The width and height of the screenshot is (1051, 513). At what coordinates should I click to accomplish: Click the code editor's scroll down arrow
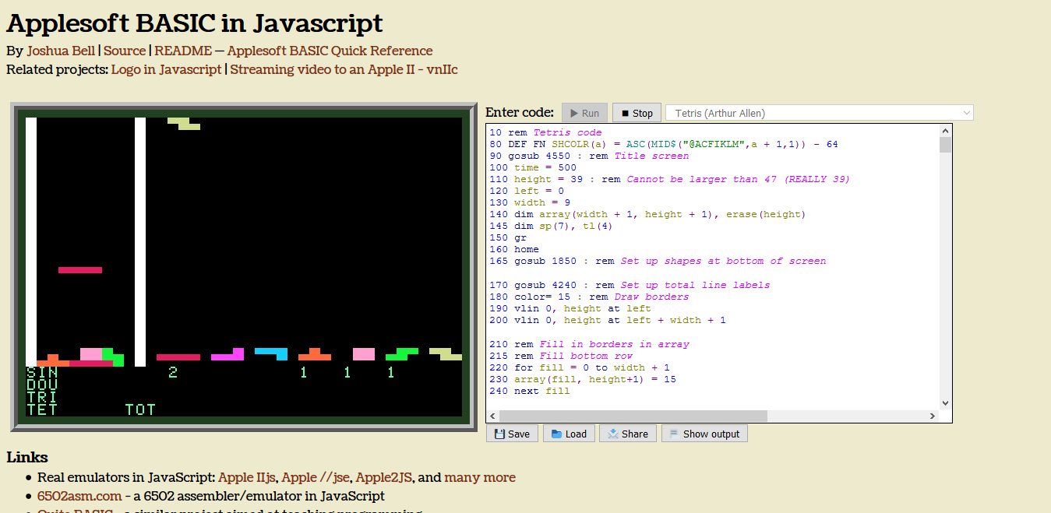click(x=946, y=402)
